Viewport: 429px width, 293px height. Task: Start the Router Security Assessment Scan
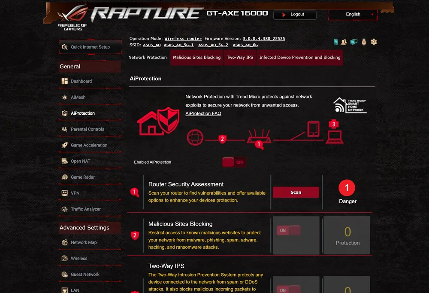tap(296, 192)
